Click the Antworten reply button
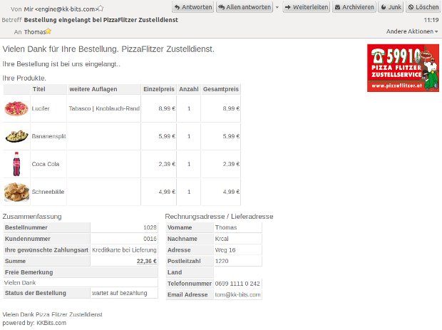The image size is (442, 330). 192,7
